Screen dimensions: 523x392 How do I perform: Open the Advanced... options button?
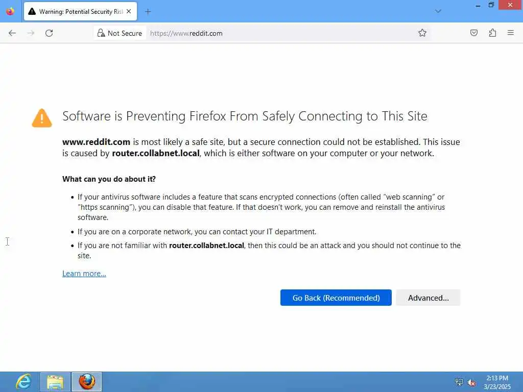[429, 298]
